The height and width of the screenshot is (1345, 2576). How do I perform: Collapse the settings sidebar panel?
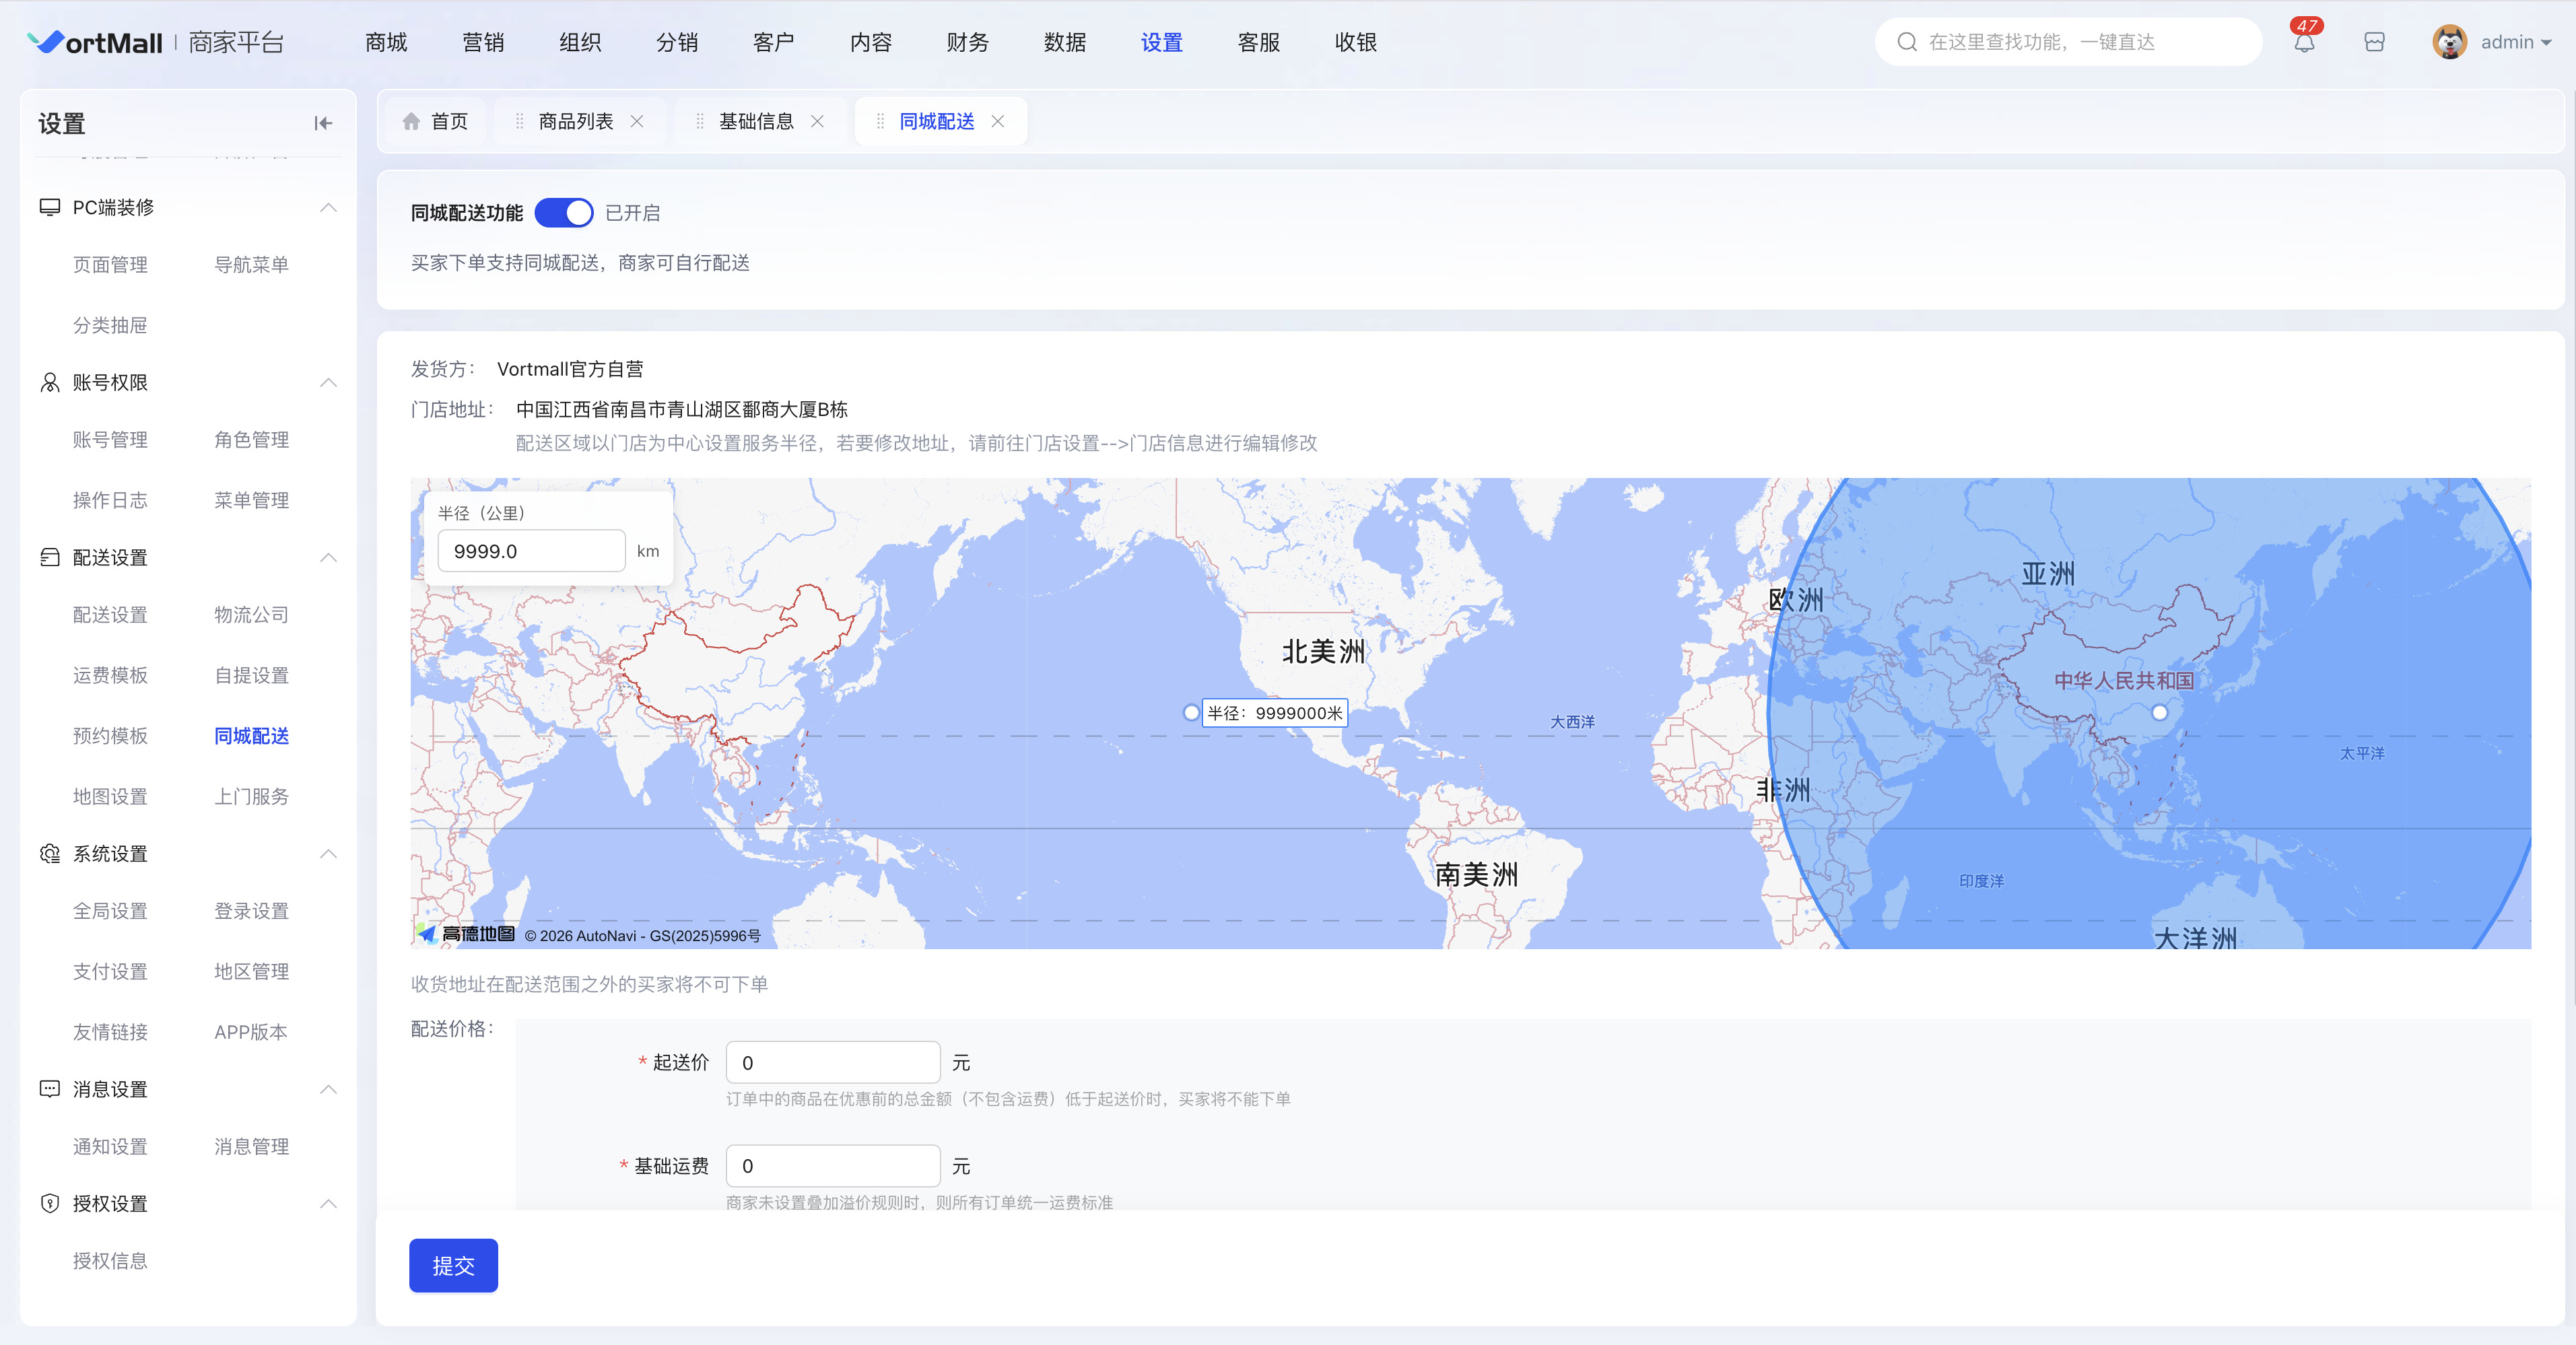(x=323, y=123)
